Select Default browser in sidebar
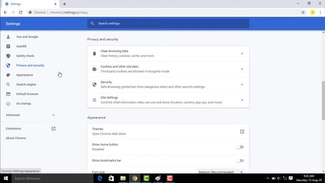The image size is (325, 183). tap(27, 94)
